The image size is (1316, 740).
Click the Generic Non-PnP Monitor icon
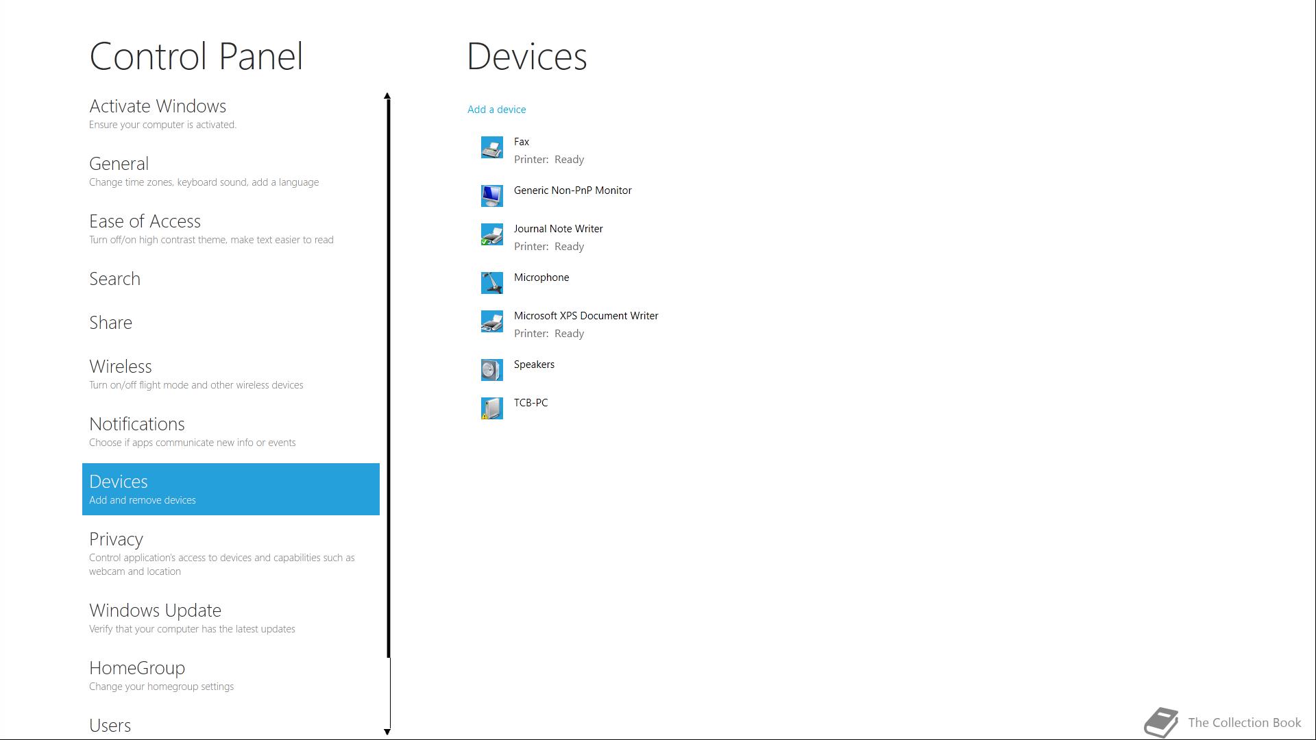click(491, 196)
